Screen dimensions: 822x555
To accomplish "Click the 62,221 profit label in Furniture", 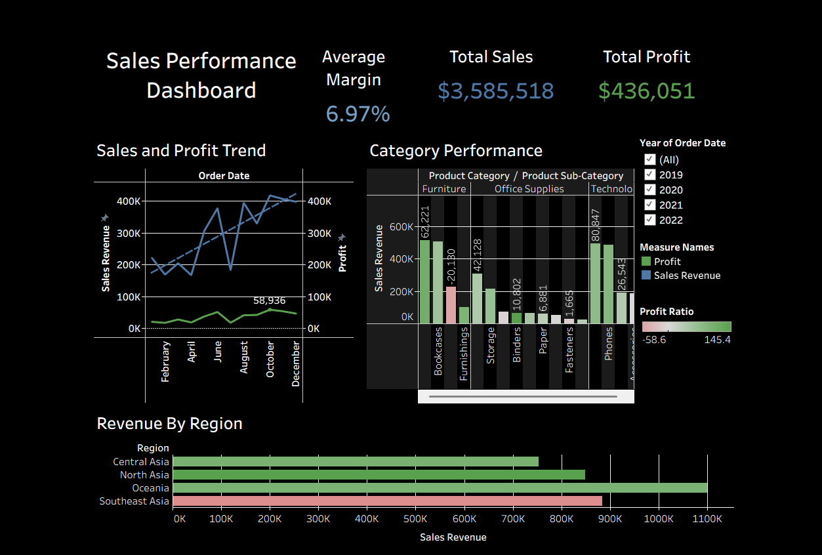I will pos(425,221).
